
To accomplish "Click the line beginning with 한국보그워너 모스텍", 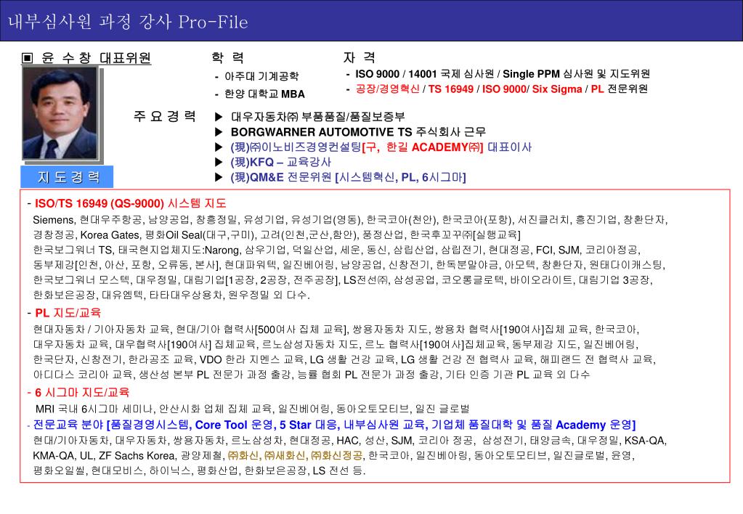I will [343, 280].
